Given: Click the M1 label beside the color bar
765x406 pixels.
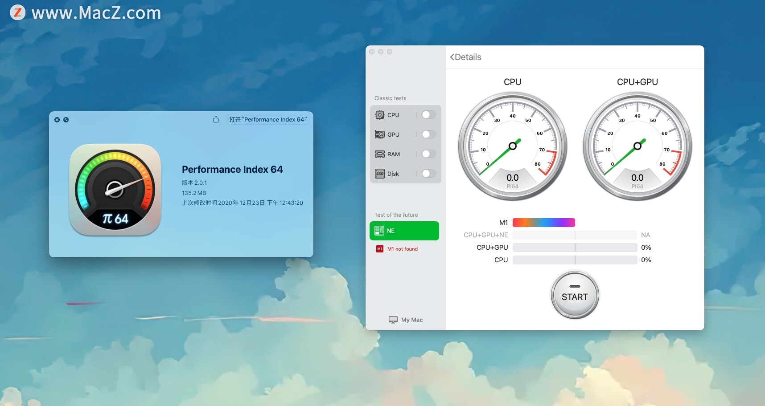Looking at the screenshot, I should 504,223.
